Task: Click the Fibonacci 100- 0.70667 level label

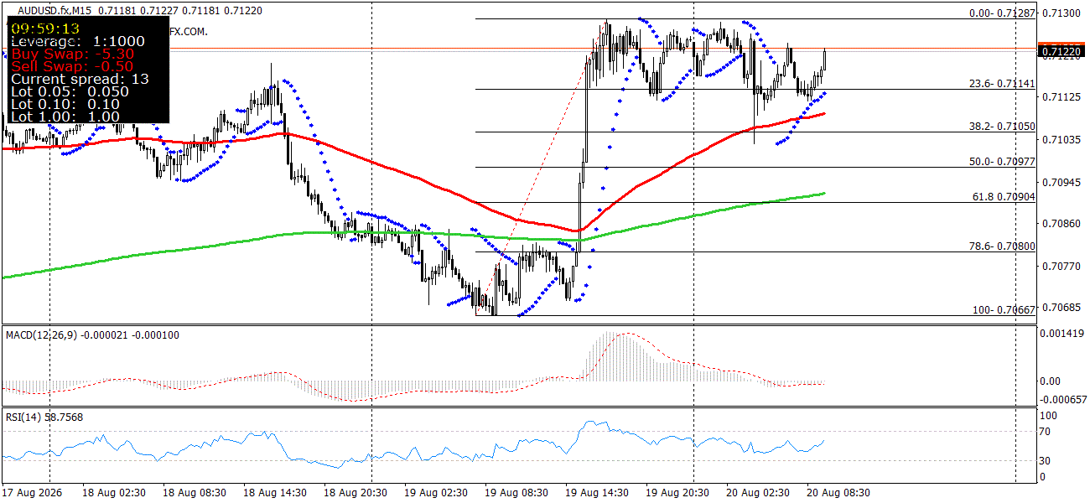Action: (x=1004, y=310)
